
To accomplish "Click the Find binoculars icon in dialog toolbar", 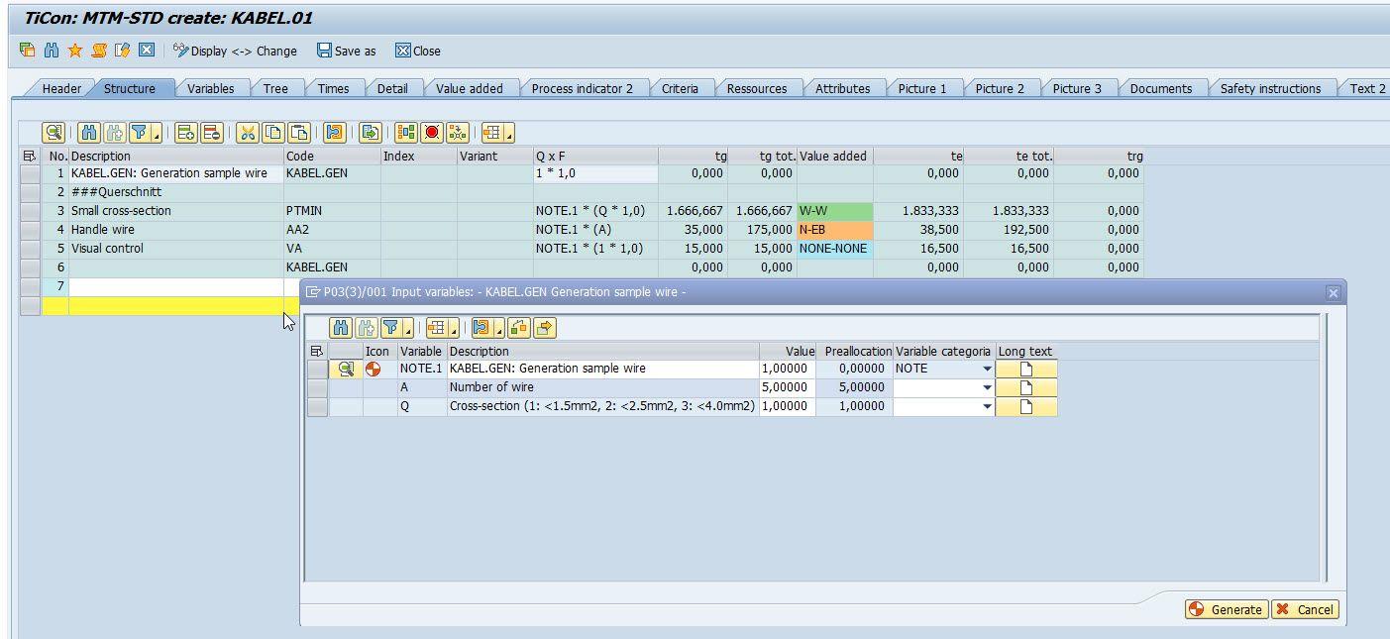I will [341, 328].
